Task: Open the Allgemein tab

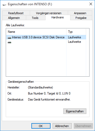Action: tap(14, 18)
